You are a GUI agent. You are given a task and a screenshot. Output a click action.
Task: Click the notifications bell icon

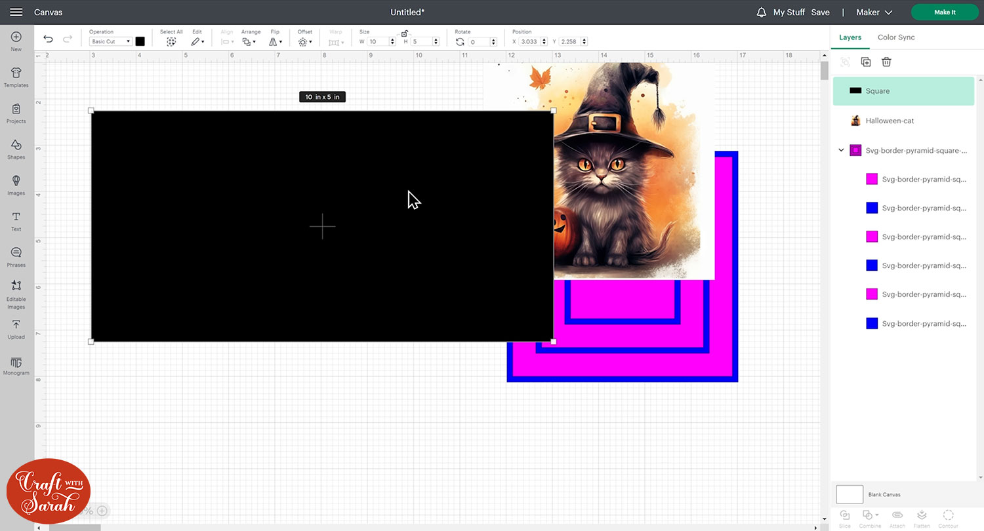coord(762,12)
